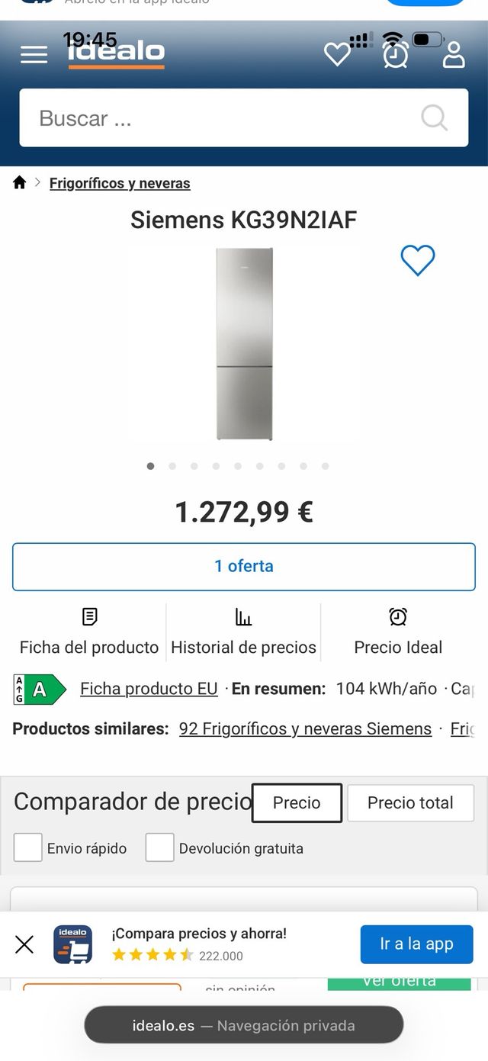Open the energy class A label

pos(40,689)
